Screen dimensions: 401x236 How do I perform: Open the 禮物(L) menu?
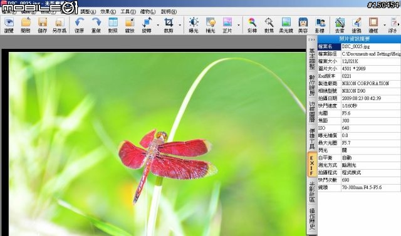click(148, 12)
